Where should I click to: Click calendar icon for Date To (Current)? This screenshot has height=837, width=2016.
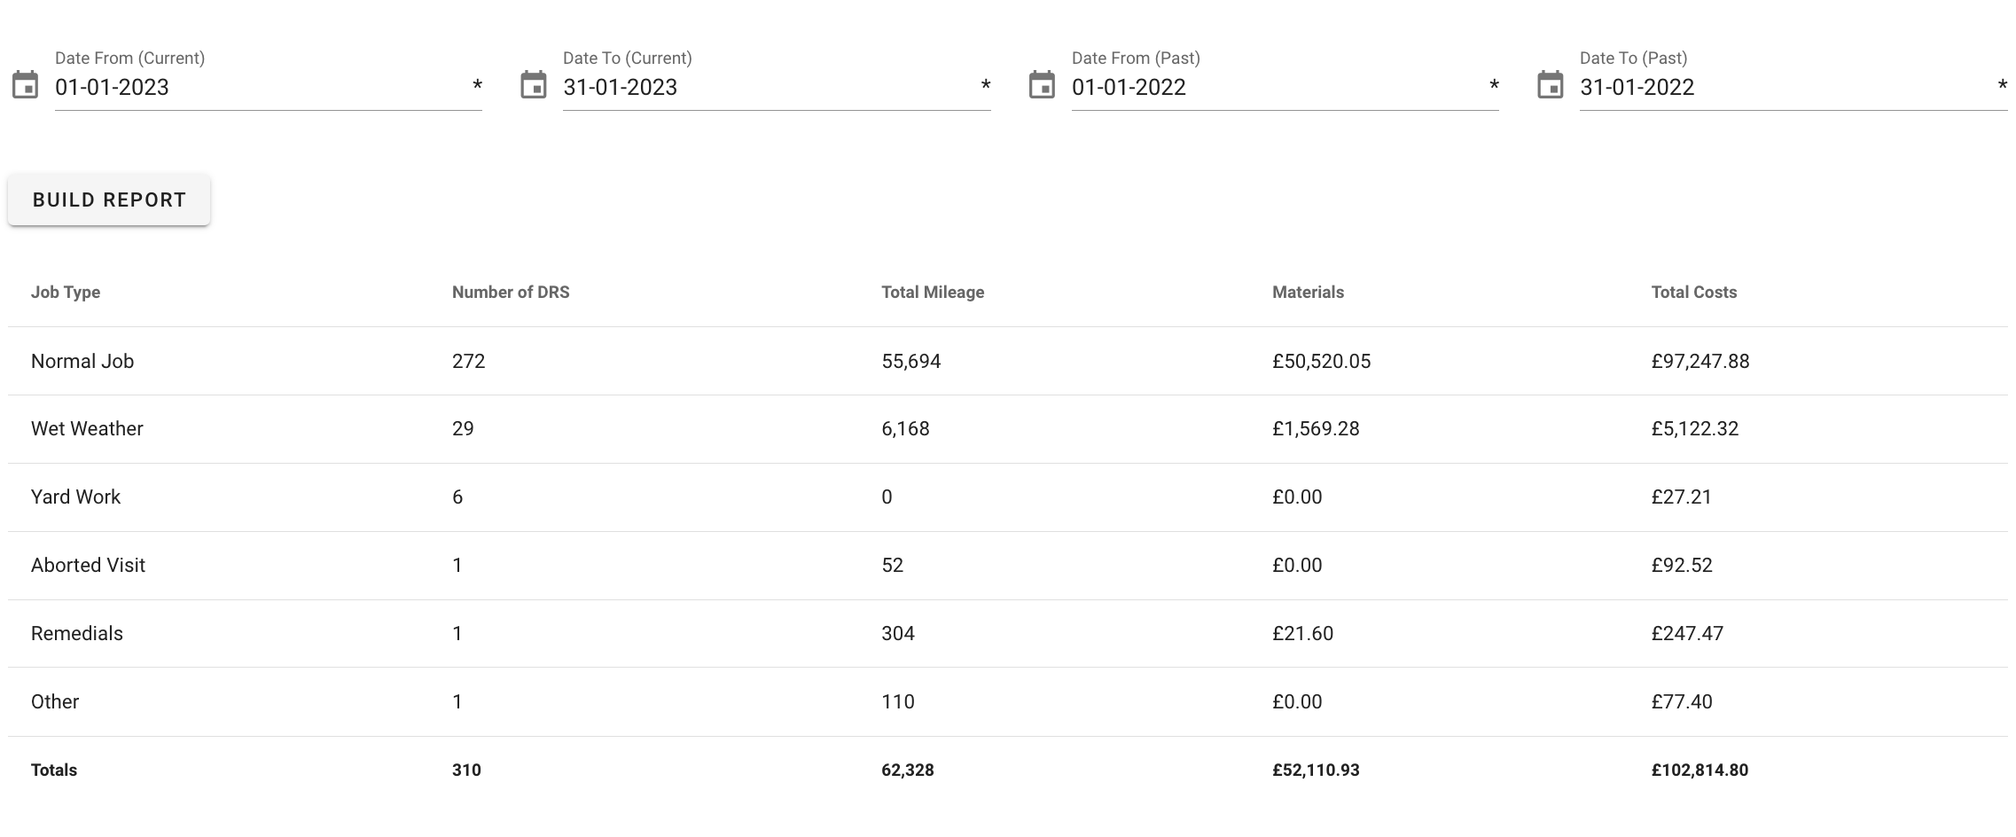point(533,86)
